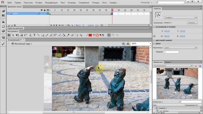
Task: Click the Edit scene icon above stage
Action: coord(124,44)
